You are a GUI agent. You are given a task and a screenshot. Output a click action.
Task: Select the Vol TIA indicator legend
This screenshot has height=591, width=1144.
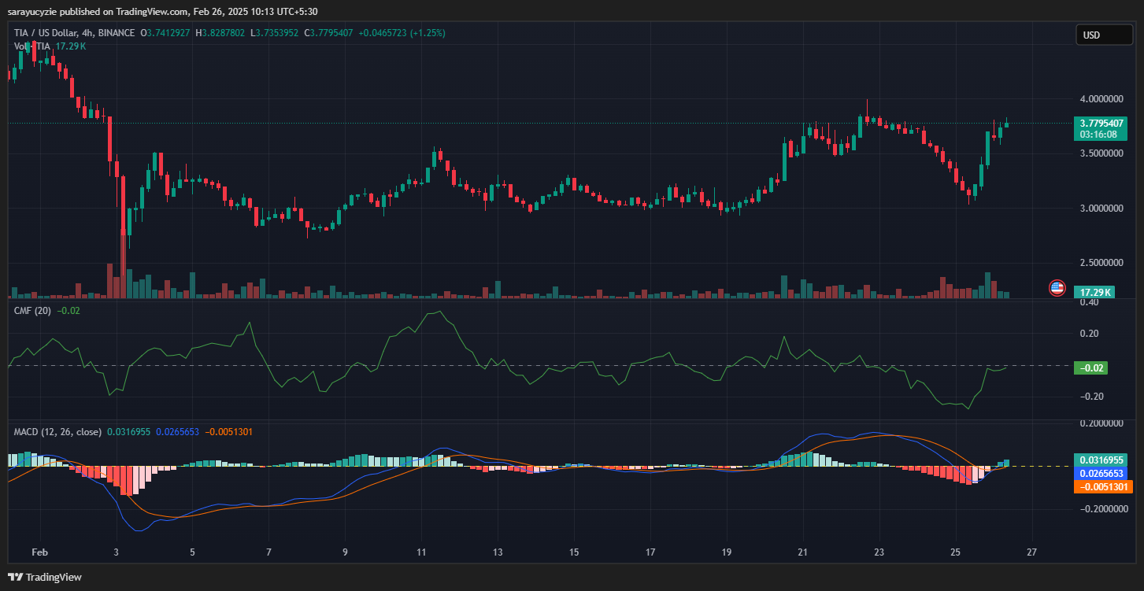tap(33, 46)
